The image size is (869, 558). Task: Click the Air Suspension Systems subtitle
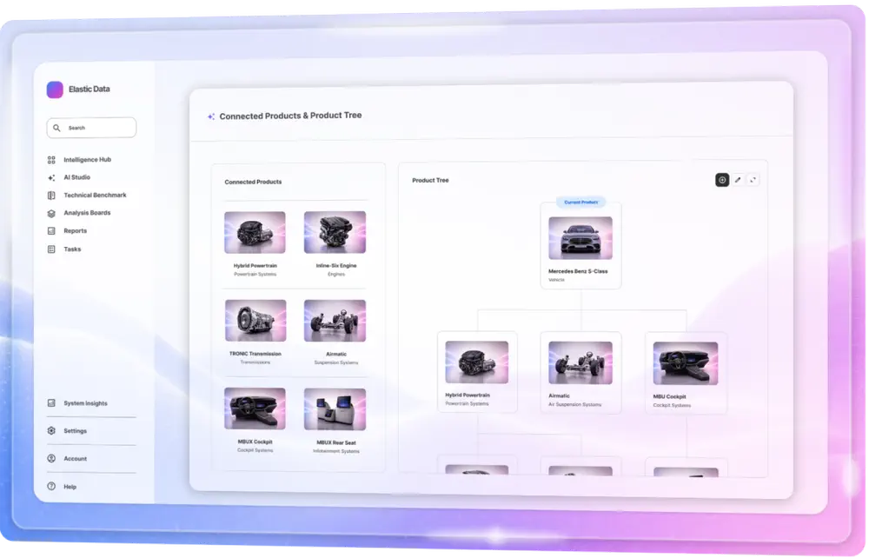574,404
